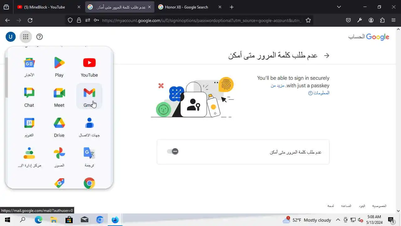The image size is (401, 226).
Task: Open the Windows notification center icon
Action: 391,220
